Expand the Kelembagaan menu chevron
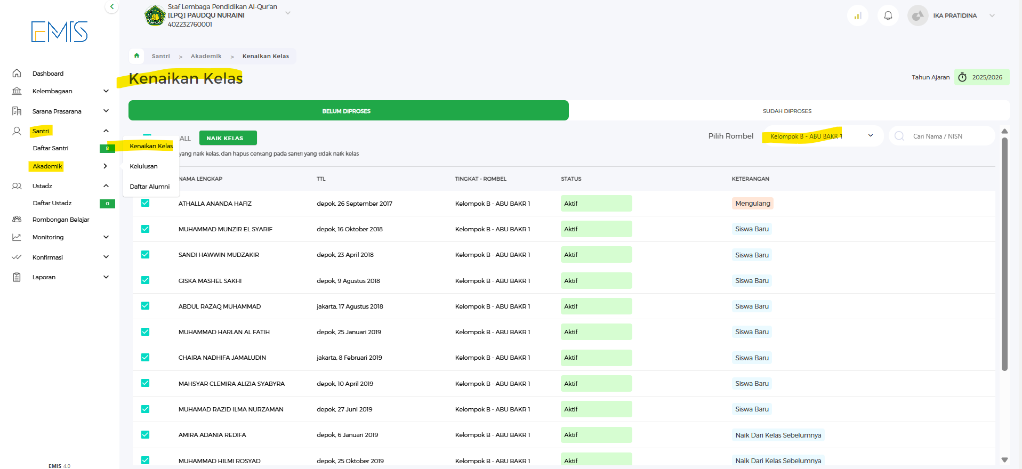Viewport: 1022px width, 469px height. tap(106, 91)
